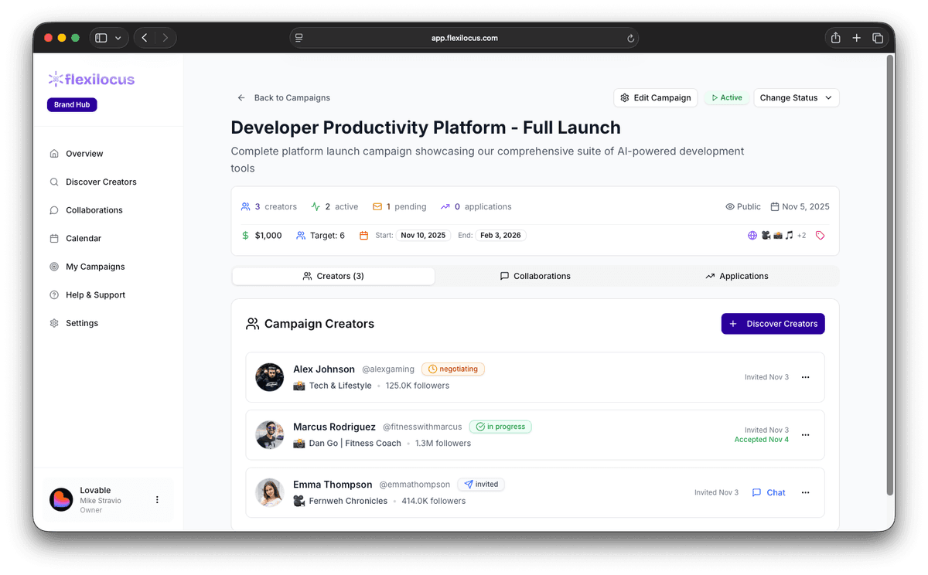Click the Settings gear in the sidebar
The height and width of the screenshot is (575, 928).
[x=53, y=323]
